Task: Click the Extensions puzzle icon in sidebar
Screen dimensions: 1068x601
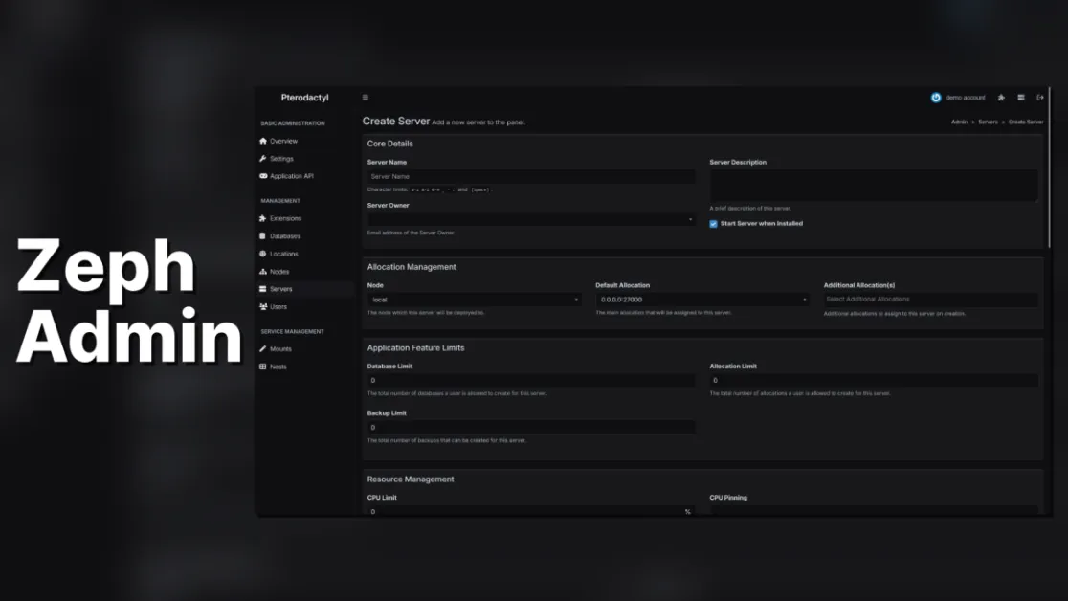Action: 263,218
